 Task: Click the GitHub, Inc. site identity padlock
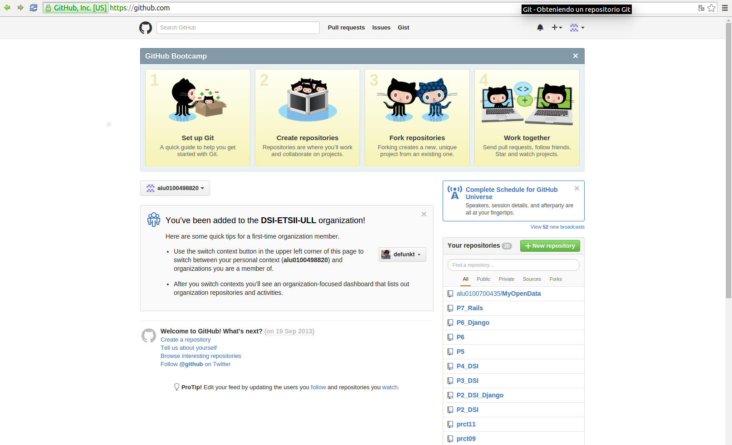(x=49, y=8)
